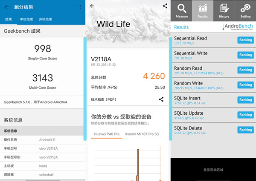
Task: Switch to the 多核结果 tab
Action: [45, 20]
